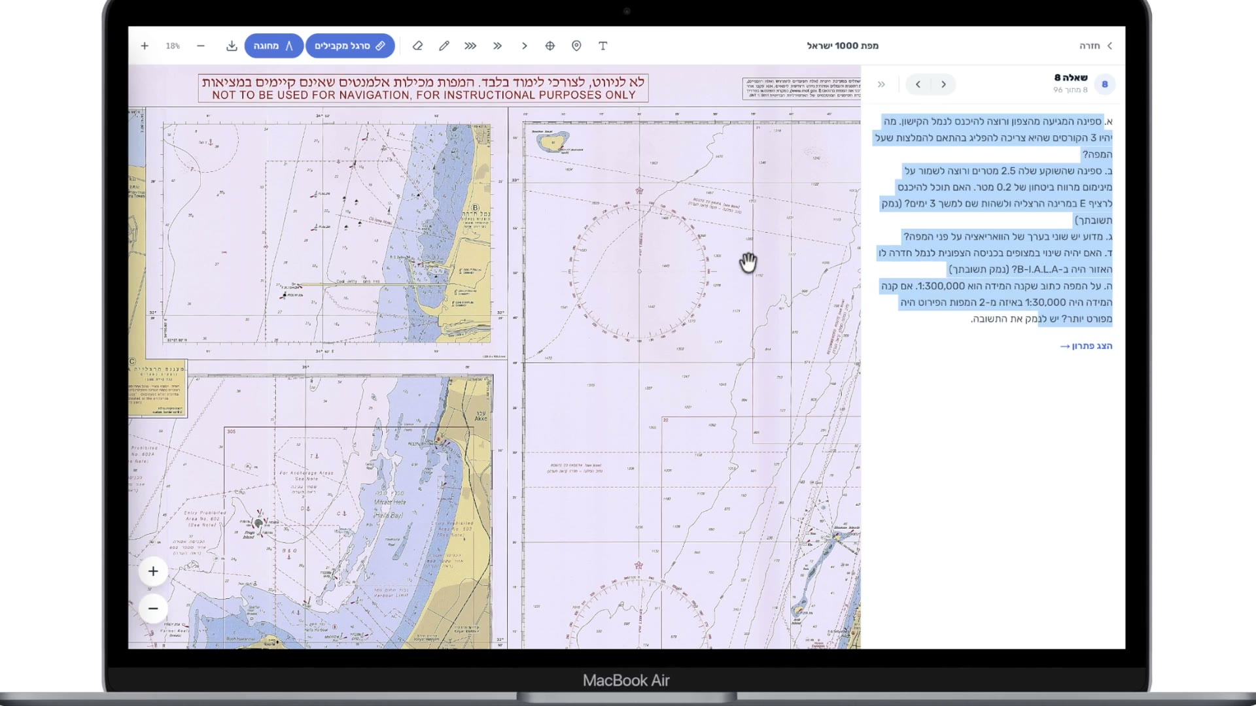The image size is (1256, 706).
Task: Click the chevron beside חזרה
Action: (1109, 46)
